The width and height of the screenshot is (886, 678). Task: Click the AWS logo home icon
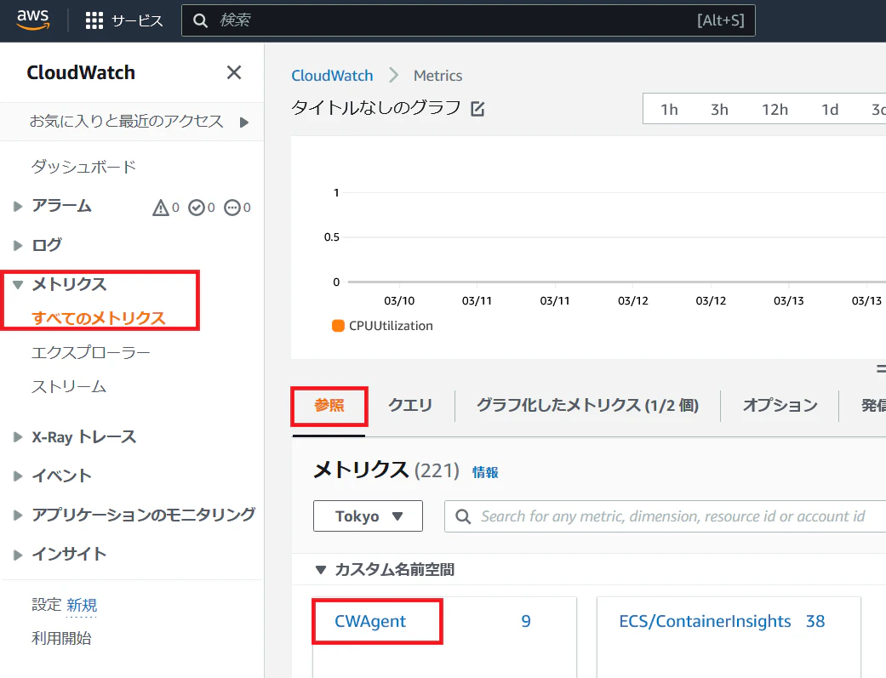click(33, 20)
